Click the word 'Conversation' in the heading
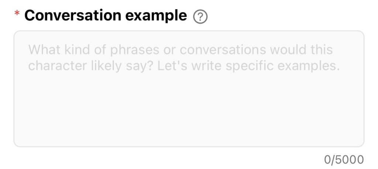The image size is (378, 169). tap(73, 15)
